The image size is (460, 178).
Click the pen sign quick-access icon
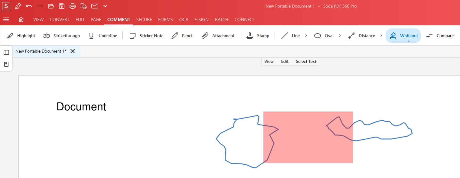pos(18,6)
